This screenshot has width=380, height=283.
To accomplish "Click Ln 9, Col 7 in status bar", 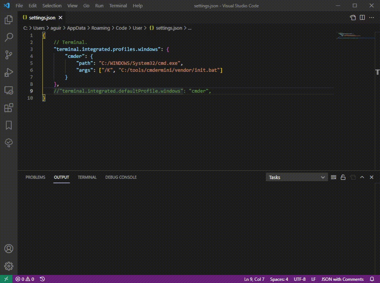I will (x=254, y=279).
